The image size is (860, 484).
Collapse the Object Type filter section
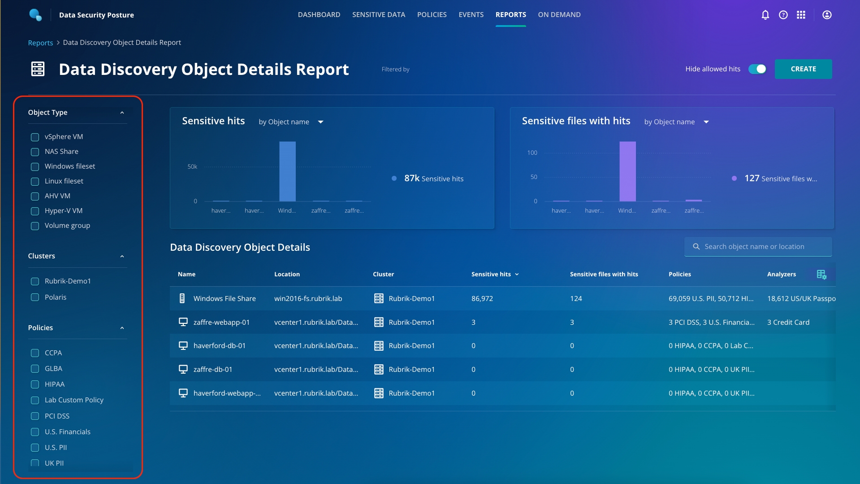(x=122, y=113)
